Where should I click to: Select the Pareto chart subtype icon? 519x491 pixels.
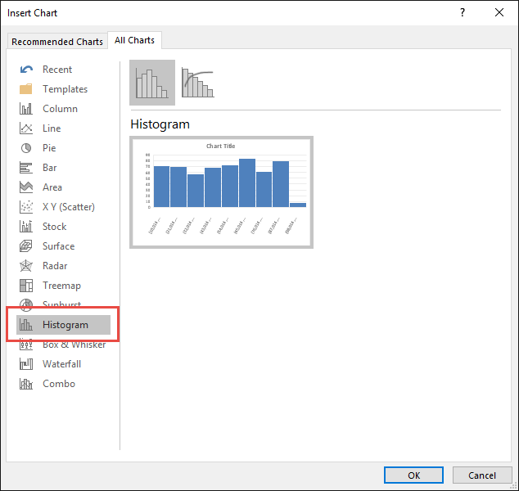click(197, 83)
